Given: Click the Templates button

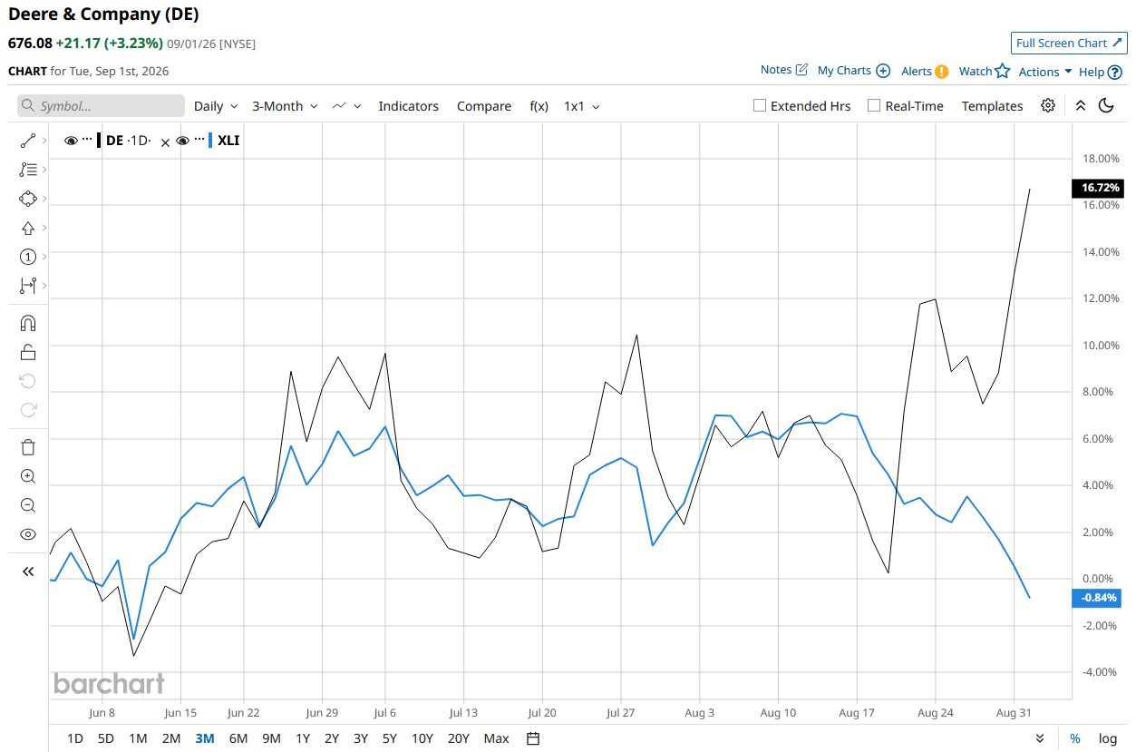Looking at the screenshot, I should click(992, 106).
